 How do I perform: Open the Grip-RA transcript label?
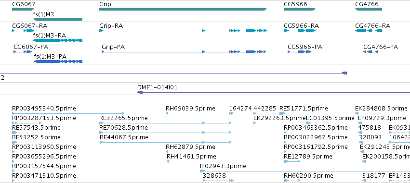pyautogui.click(x=111, y=26)
